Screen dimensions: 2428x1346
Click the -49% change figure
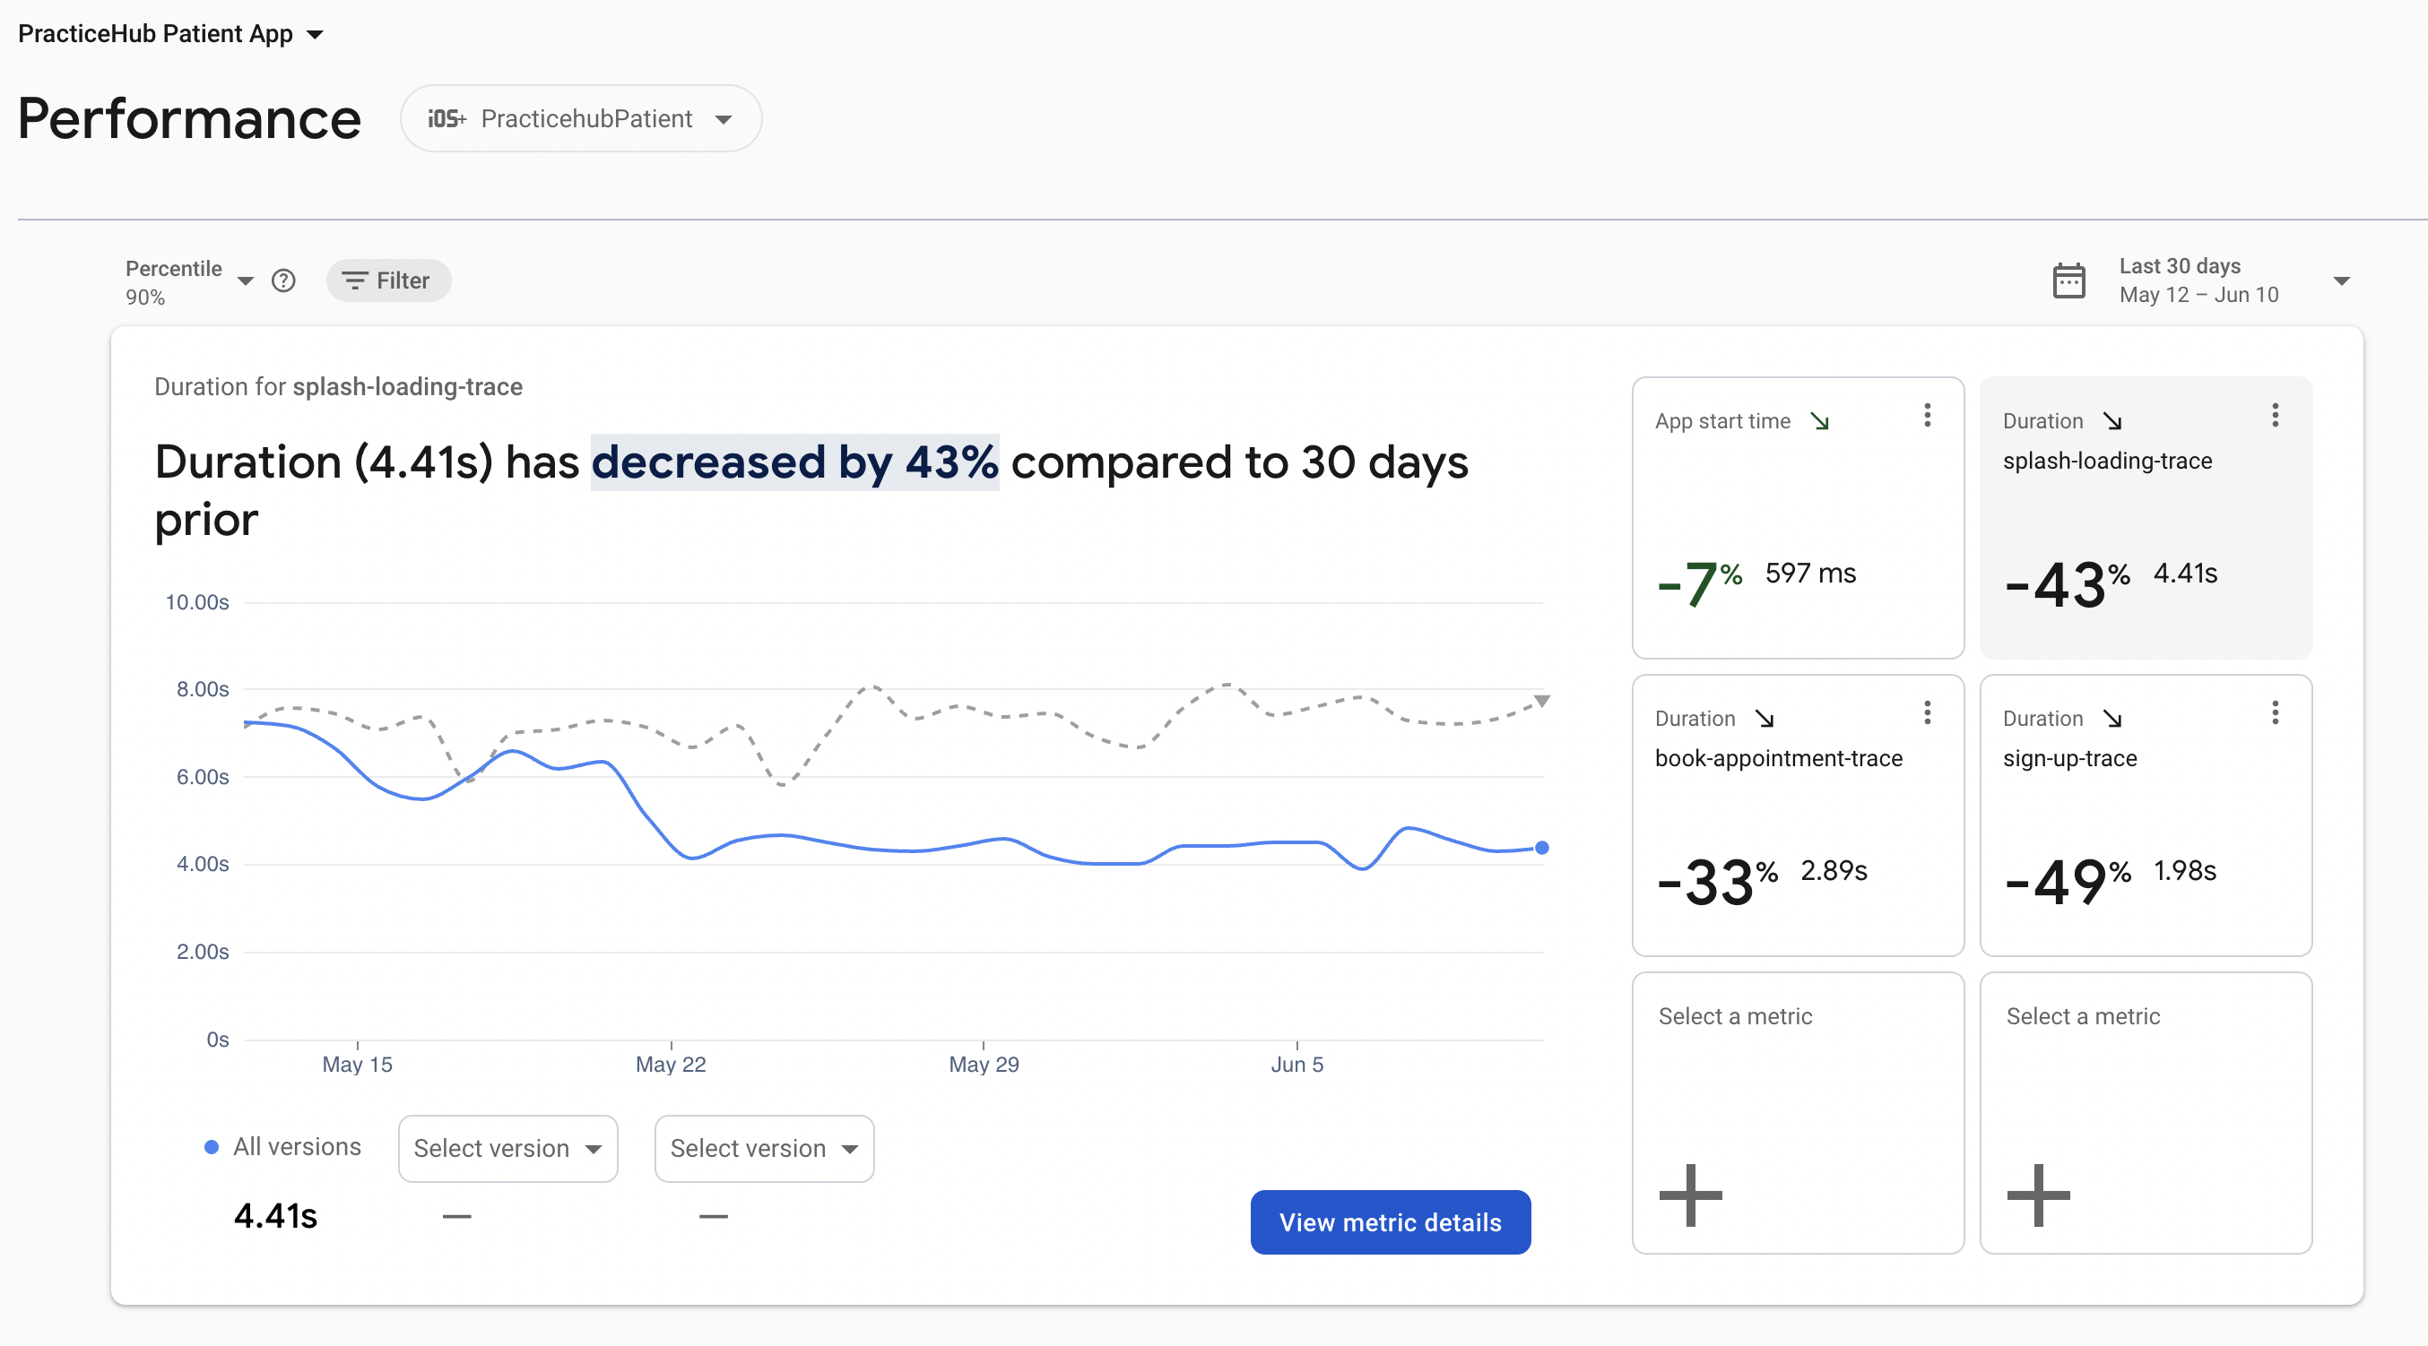2068,882
